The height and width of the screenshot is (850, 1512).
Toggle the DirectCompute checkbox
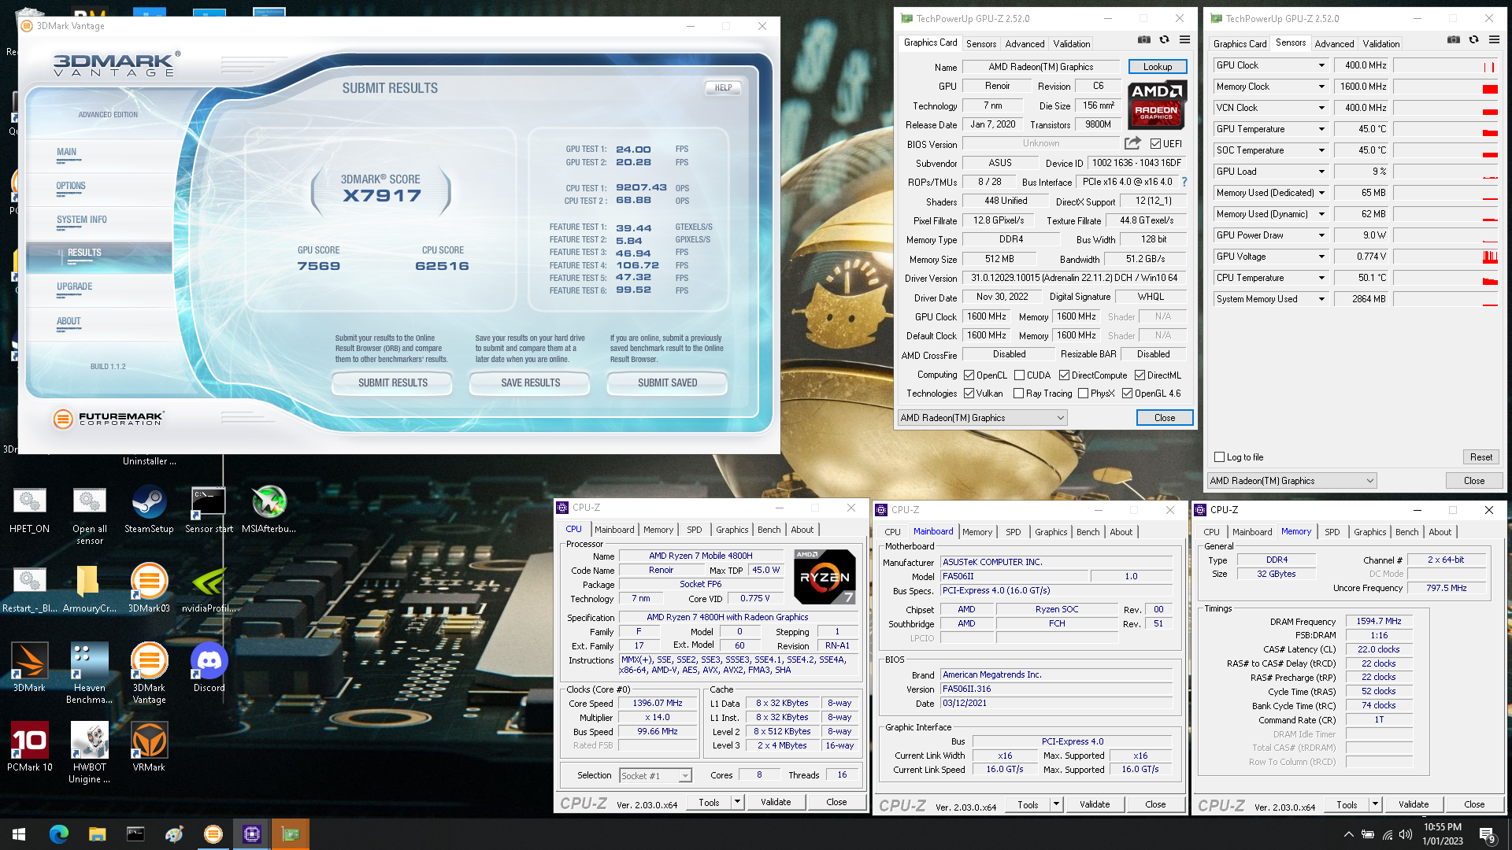coord(1064,375)
